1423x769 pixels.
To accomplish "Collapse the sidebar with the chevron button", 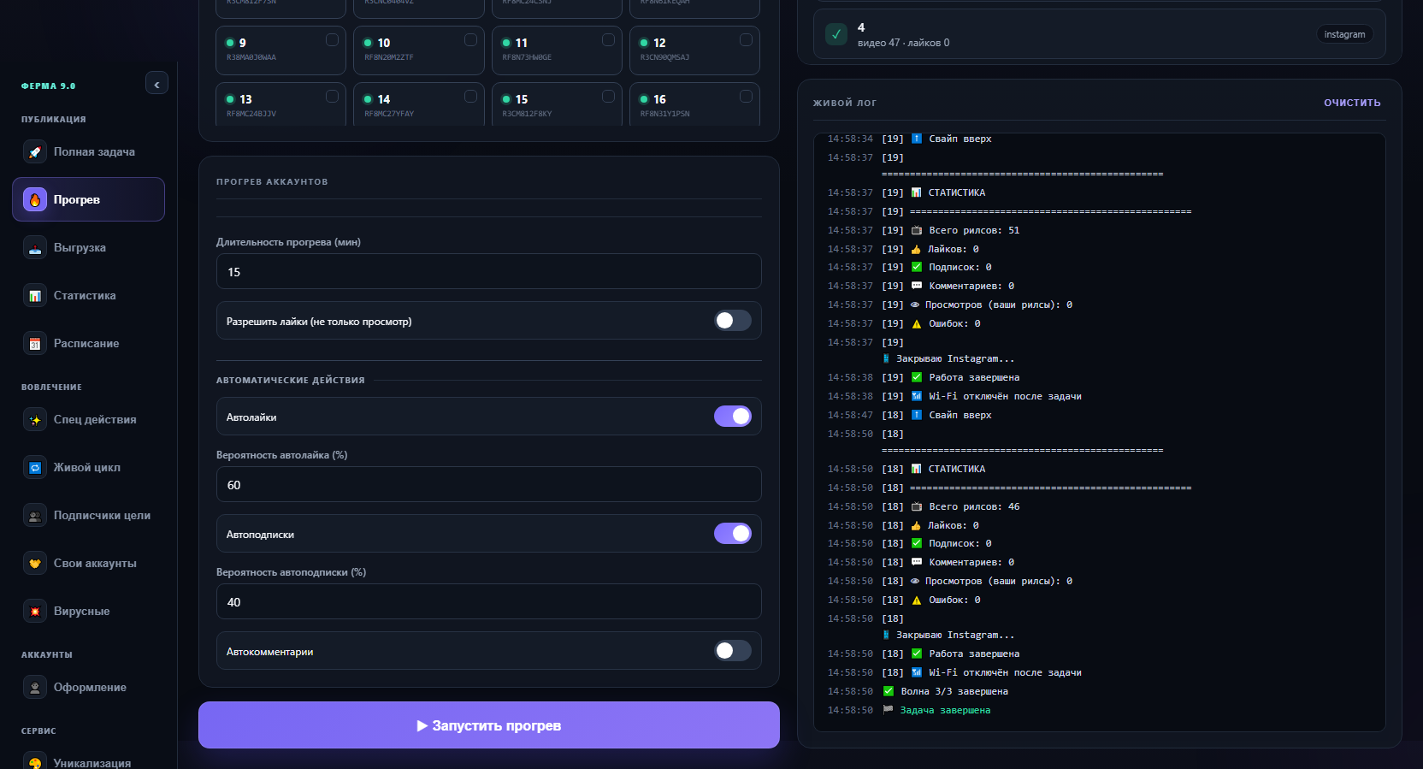I will coord(156,84).
